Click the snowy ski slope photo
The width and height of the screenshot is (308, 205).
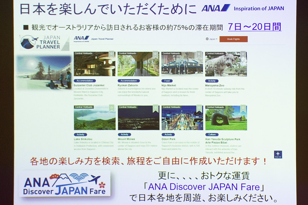44,72
